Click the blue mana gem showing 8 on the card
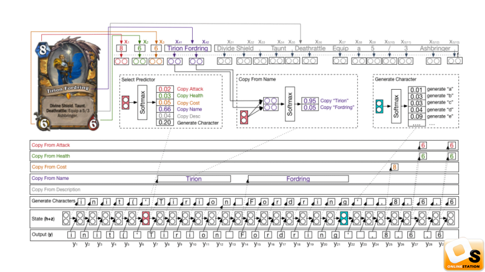The height and width of the screenshot is (272, 485). coord(43,50)
